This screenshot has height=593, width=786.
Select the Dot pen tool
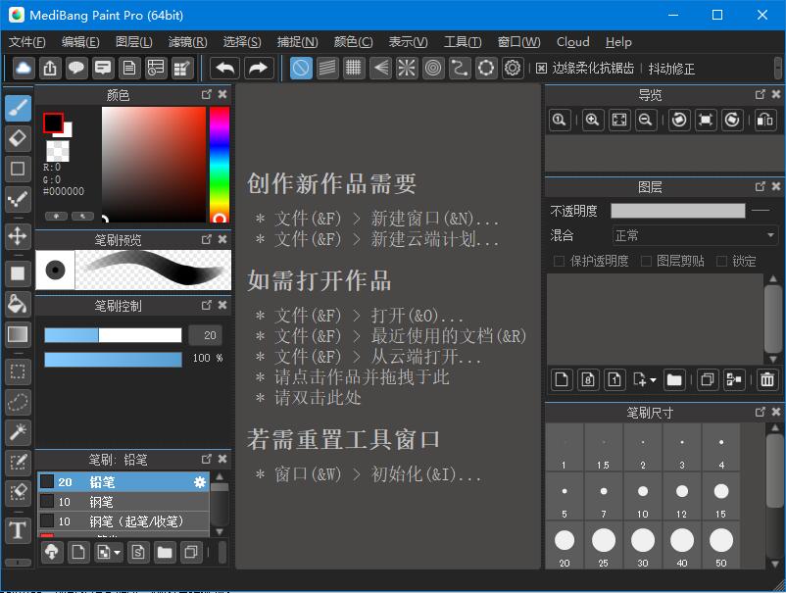click(18, 199)
